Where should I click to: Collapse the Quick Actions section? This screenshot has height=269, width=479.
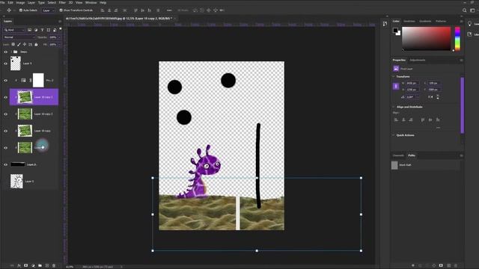click(394, 135)
